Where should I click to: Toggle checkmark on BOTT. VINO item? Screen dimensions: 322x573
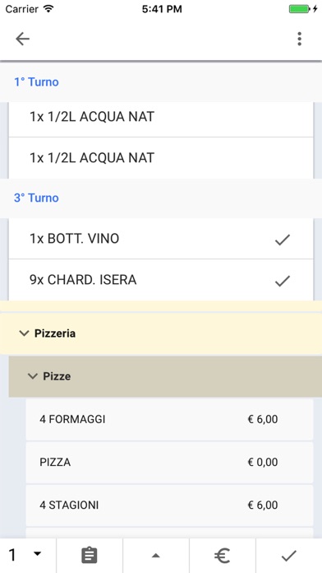(x=283, y=240)
